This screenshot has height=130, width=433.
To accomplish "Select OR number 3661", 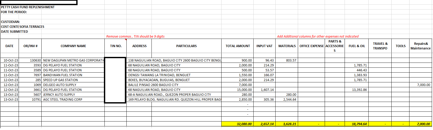I will [30, 90].
